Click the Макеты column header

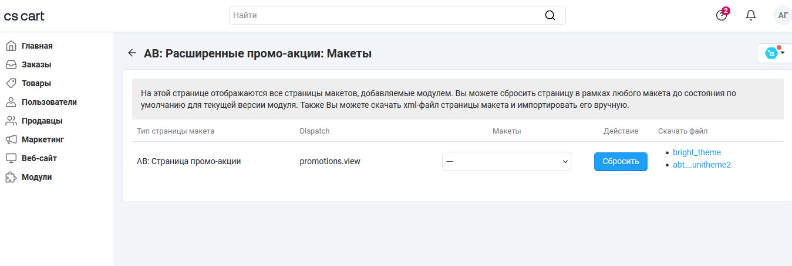(507, 131)
